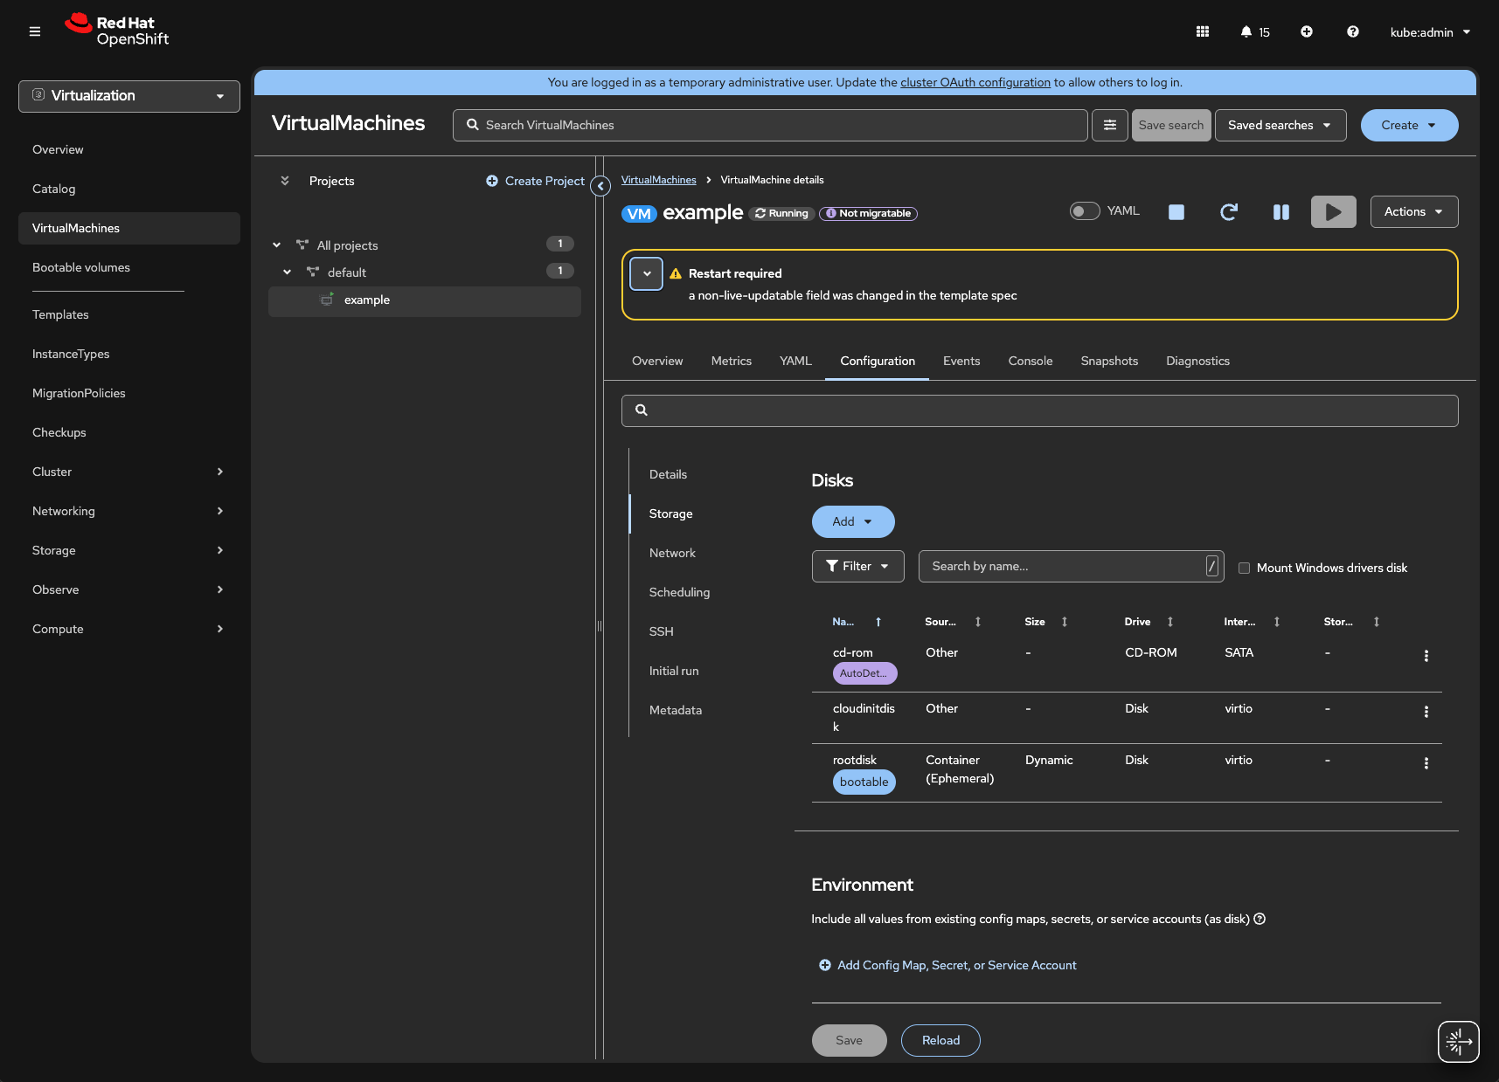1499x1082 pixels.
Task: Enable Mount Windows drivers disk checkbox
Action: (1244, 569)
